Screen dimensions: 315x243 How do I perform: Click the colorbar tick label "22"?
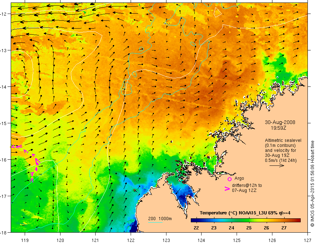(196, 228)
